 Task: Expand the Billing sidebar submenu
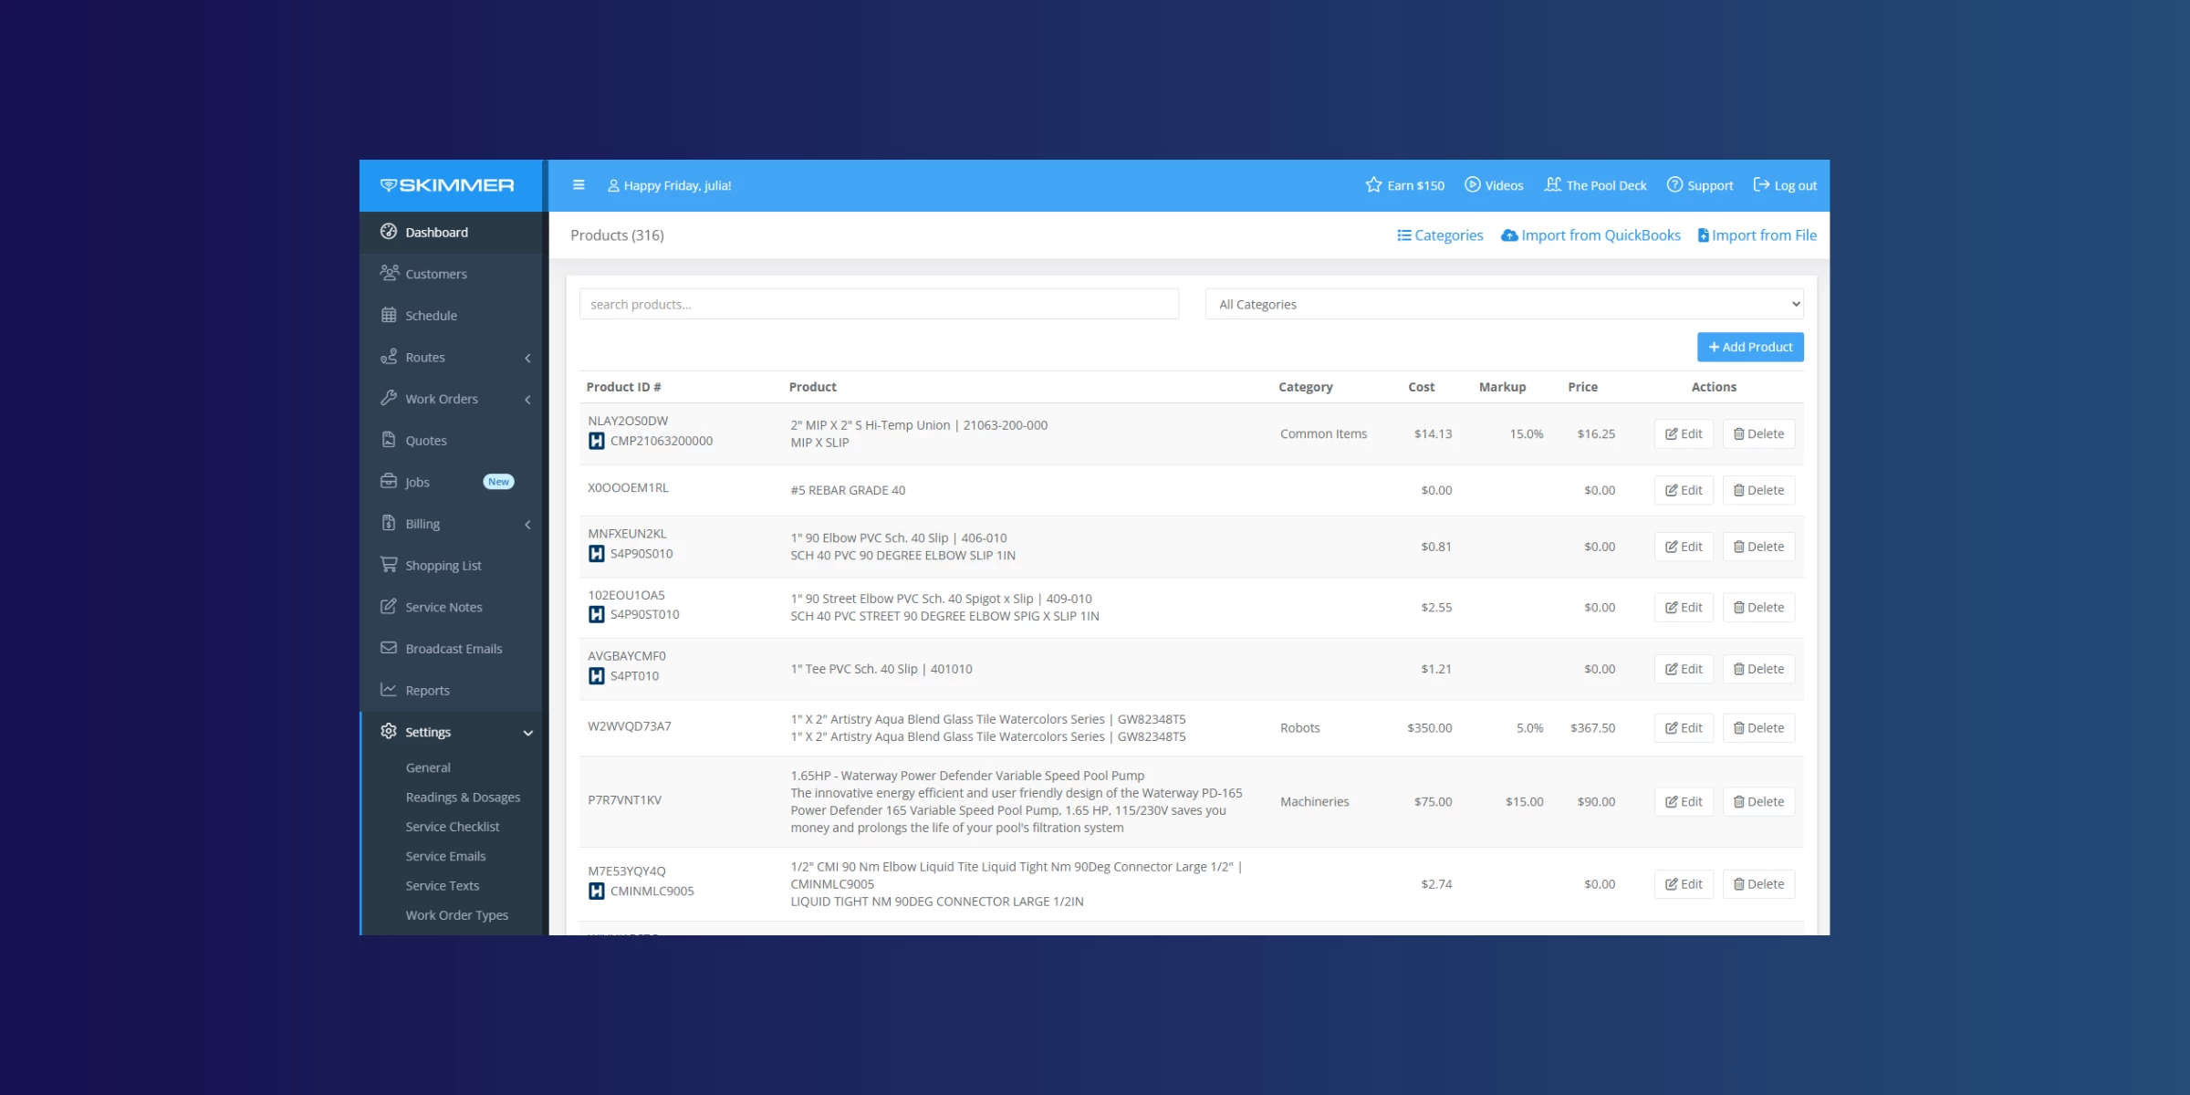point(527,525)
